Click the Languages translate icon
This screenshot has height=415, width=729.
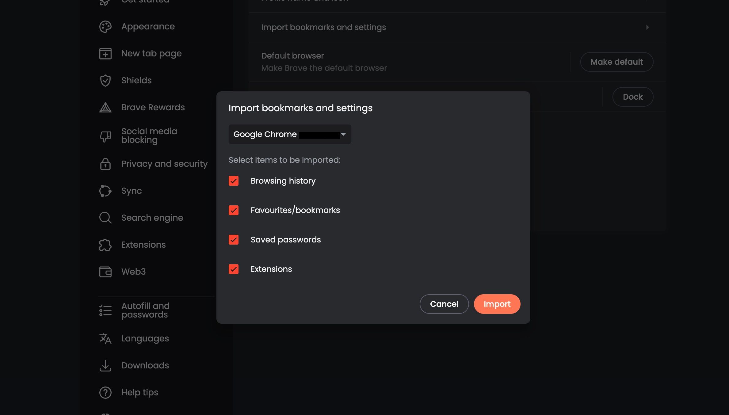tap(105, 338)
